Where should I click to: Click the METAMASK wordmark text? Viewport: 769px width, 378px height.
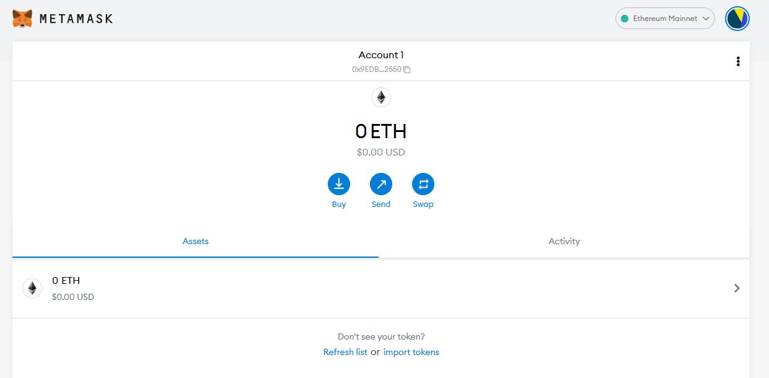pyautogui.click(x=76, y=19)
